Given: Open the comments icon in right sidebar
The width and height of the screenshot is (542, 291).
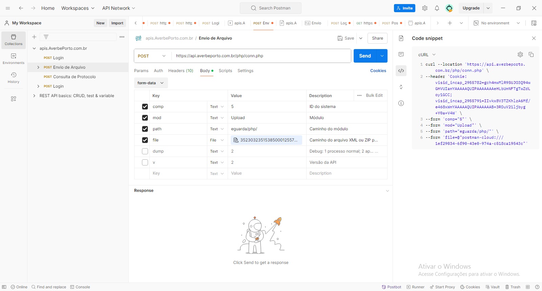Looking at the screenshot, I should click(401, 54).
